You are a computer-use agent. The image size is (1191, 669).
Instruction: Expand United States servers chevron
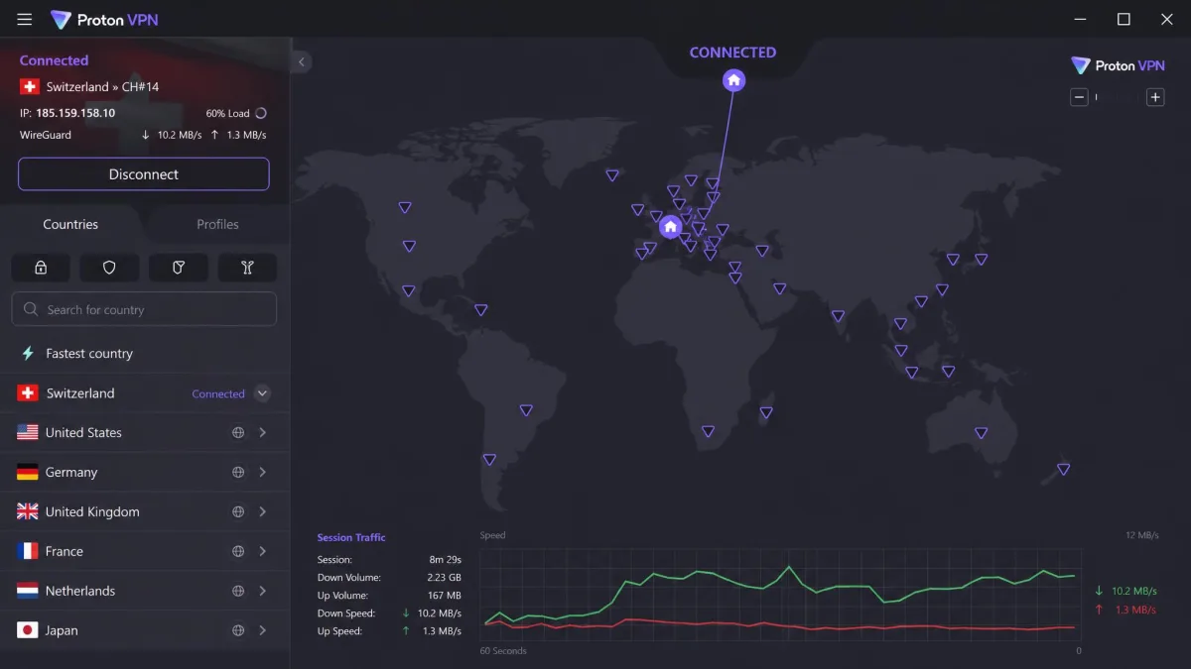pos(263,433)
